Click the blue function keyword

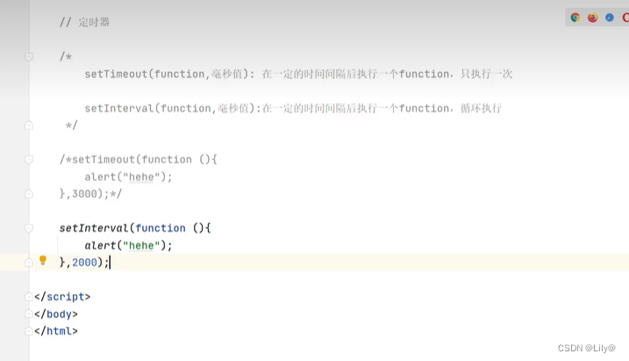pyautogui.click(x=161, y=228)
